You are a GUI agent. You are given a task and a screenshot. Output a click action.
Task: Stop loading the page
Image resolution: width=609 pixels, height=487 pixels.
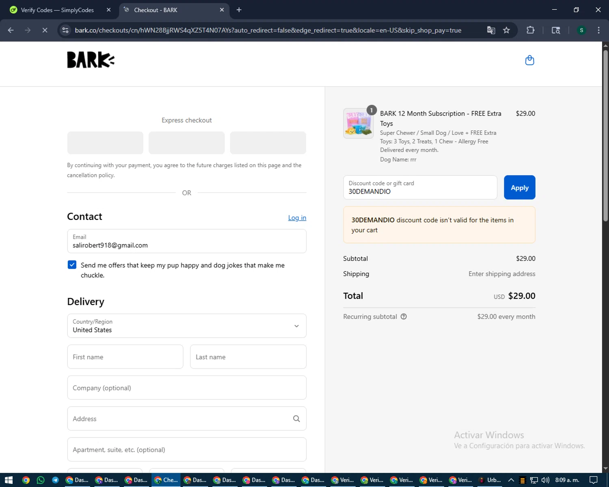pos(45,30)
